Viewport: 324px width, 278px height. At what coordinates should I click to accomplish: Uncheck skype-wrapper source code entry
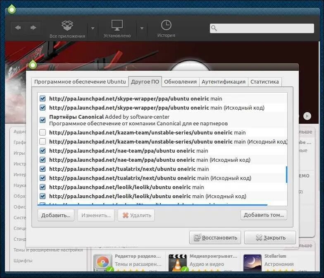point(43,108)
